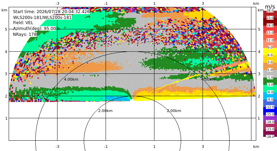The height and width of the screenshot is (151, 277).
Task: Click the Field: VEL label
Action: 23,23
